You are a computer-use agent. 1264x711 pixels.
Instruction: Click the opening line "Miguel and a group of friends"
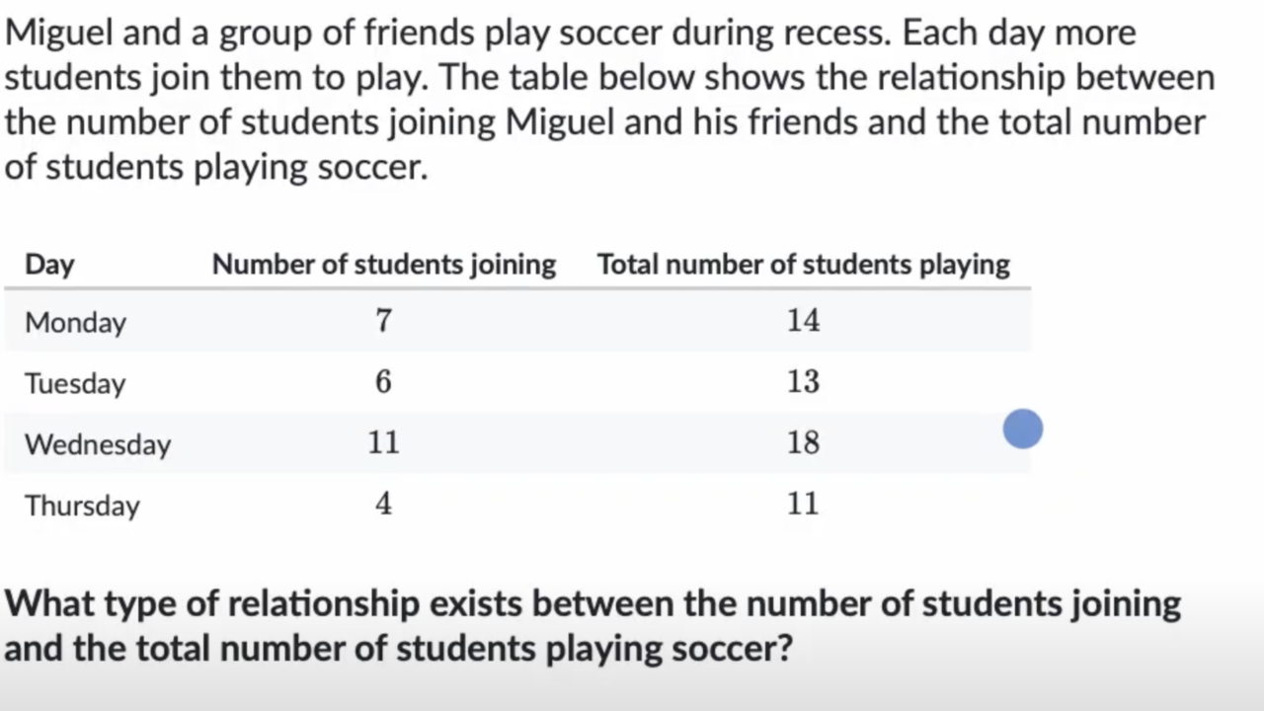tap(570, 34)
